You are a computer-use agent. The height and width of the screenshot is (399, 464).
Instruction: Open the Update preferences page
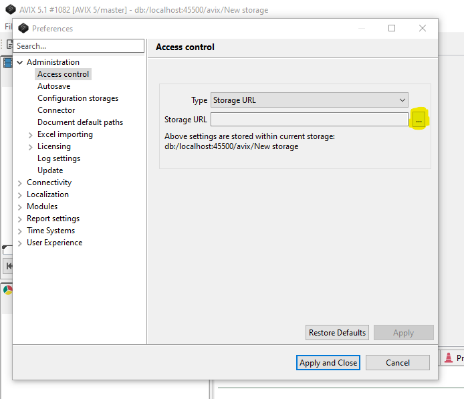(50, 170)
